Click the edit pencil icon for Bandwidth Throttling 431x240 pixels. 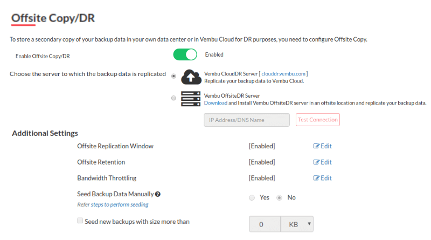pyautogui.click(x=316, y=178)
